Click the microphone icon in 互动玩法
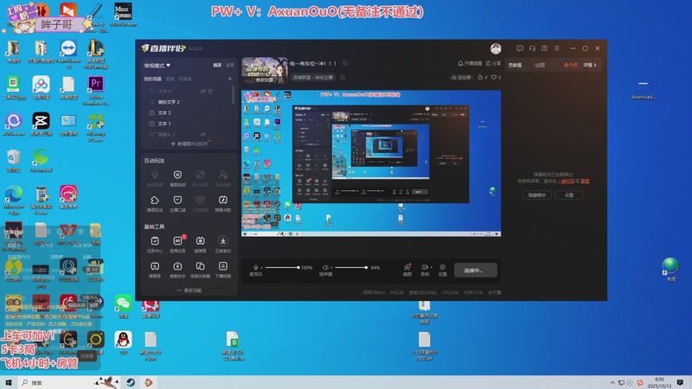The height and width of the screenshot is (389, 692). [x=155, y=175]
